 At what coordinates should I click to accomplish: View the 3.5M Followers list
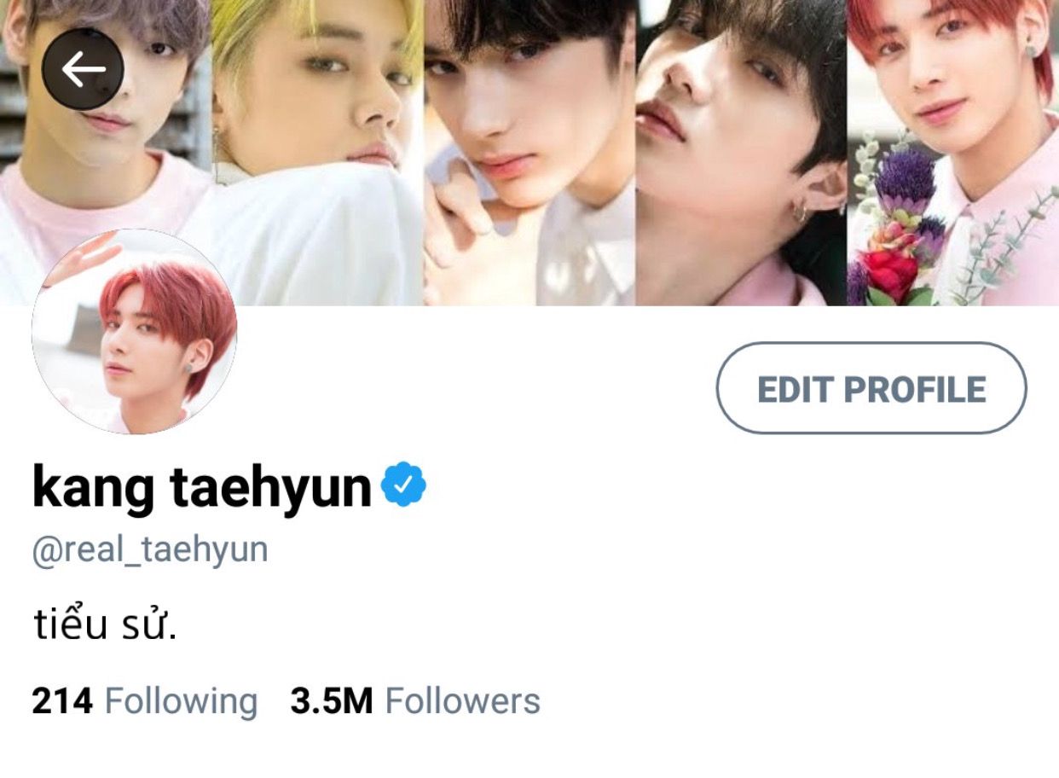point(415,701)
